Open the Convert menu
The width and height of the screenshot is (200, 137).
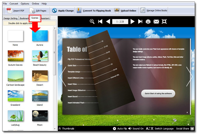(x=14, y=3)
